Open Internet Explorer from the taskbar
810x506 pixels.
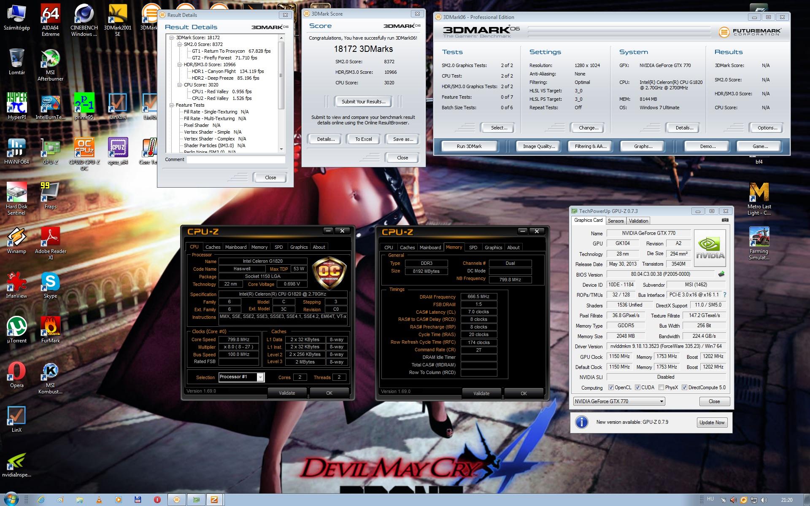tap(41, 500)
